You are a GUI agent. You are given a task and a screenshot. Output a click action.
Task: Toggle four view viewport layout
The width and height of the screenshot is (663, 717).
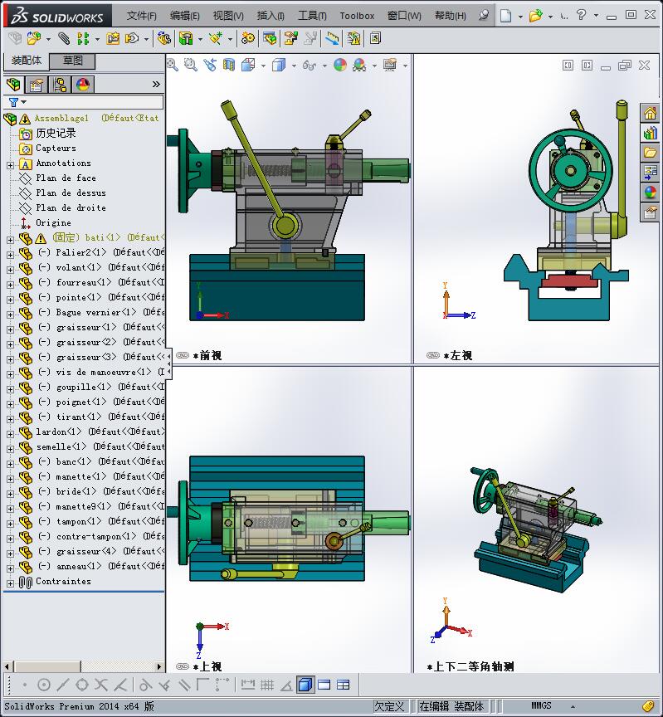pos(343,685)
